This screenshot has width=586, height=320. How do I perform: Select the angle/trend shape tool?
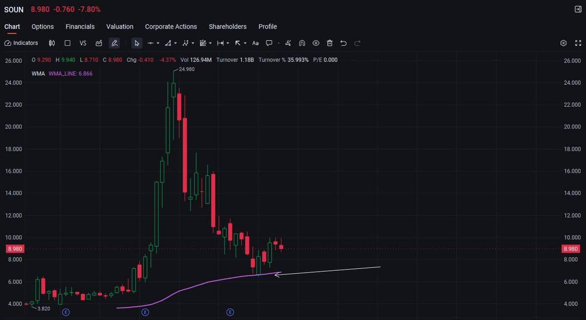(x=168, y=43)
